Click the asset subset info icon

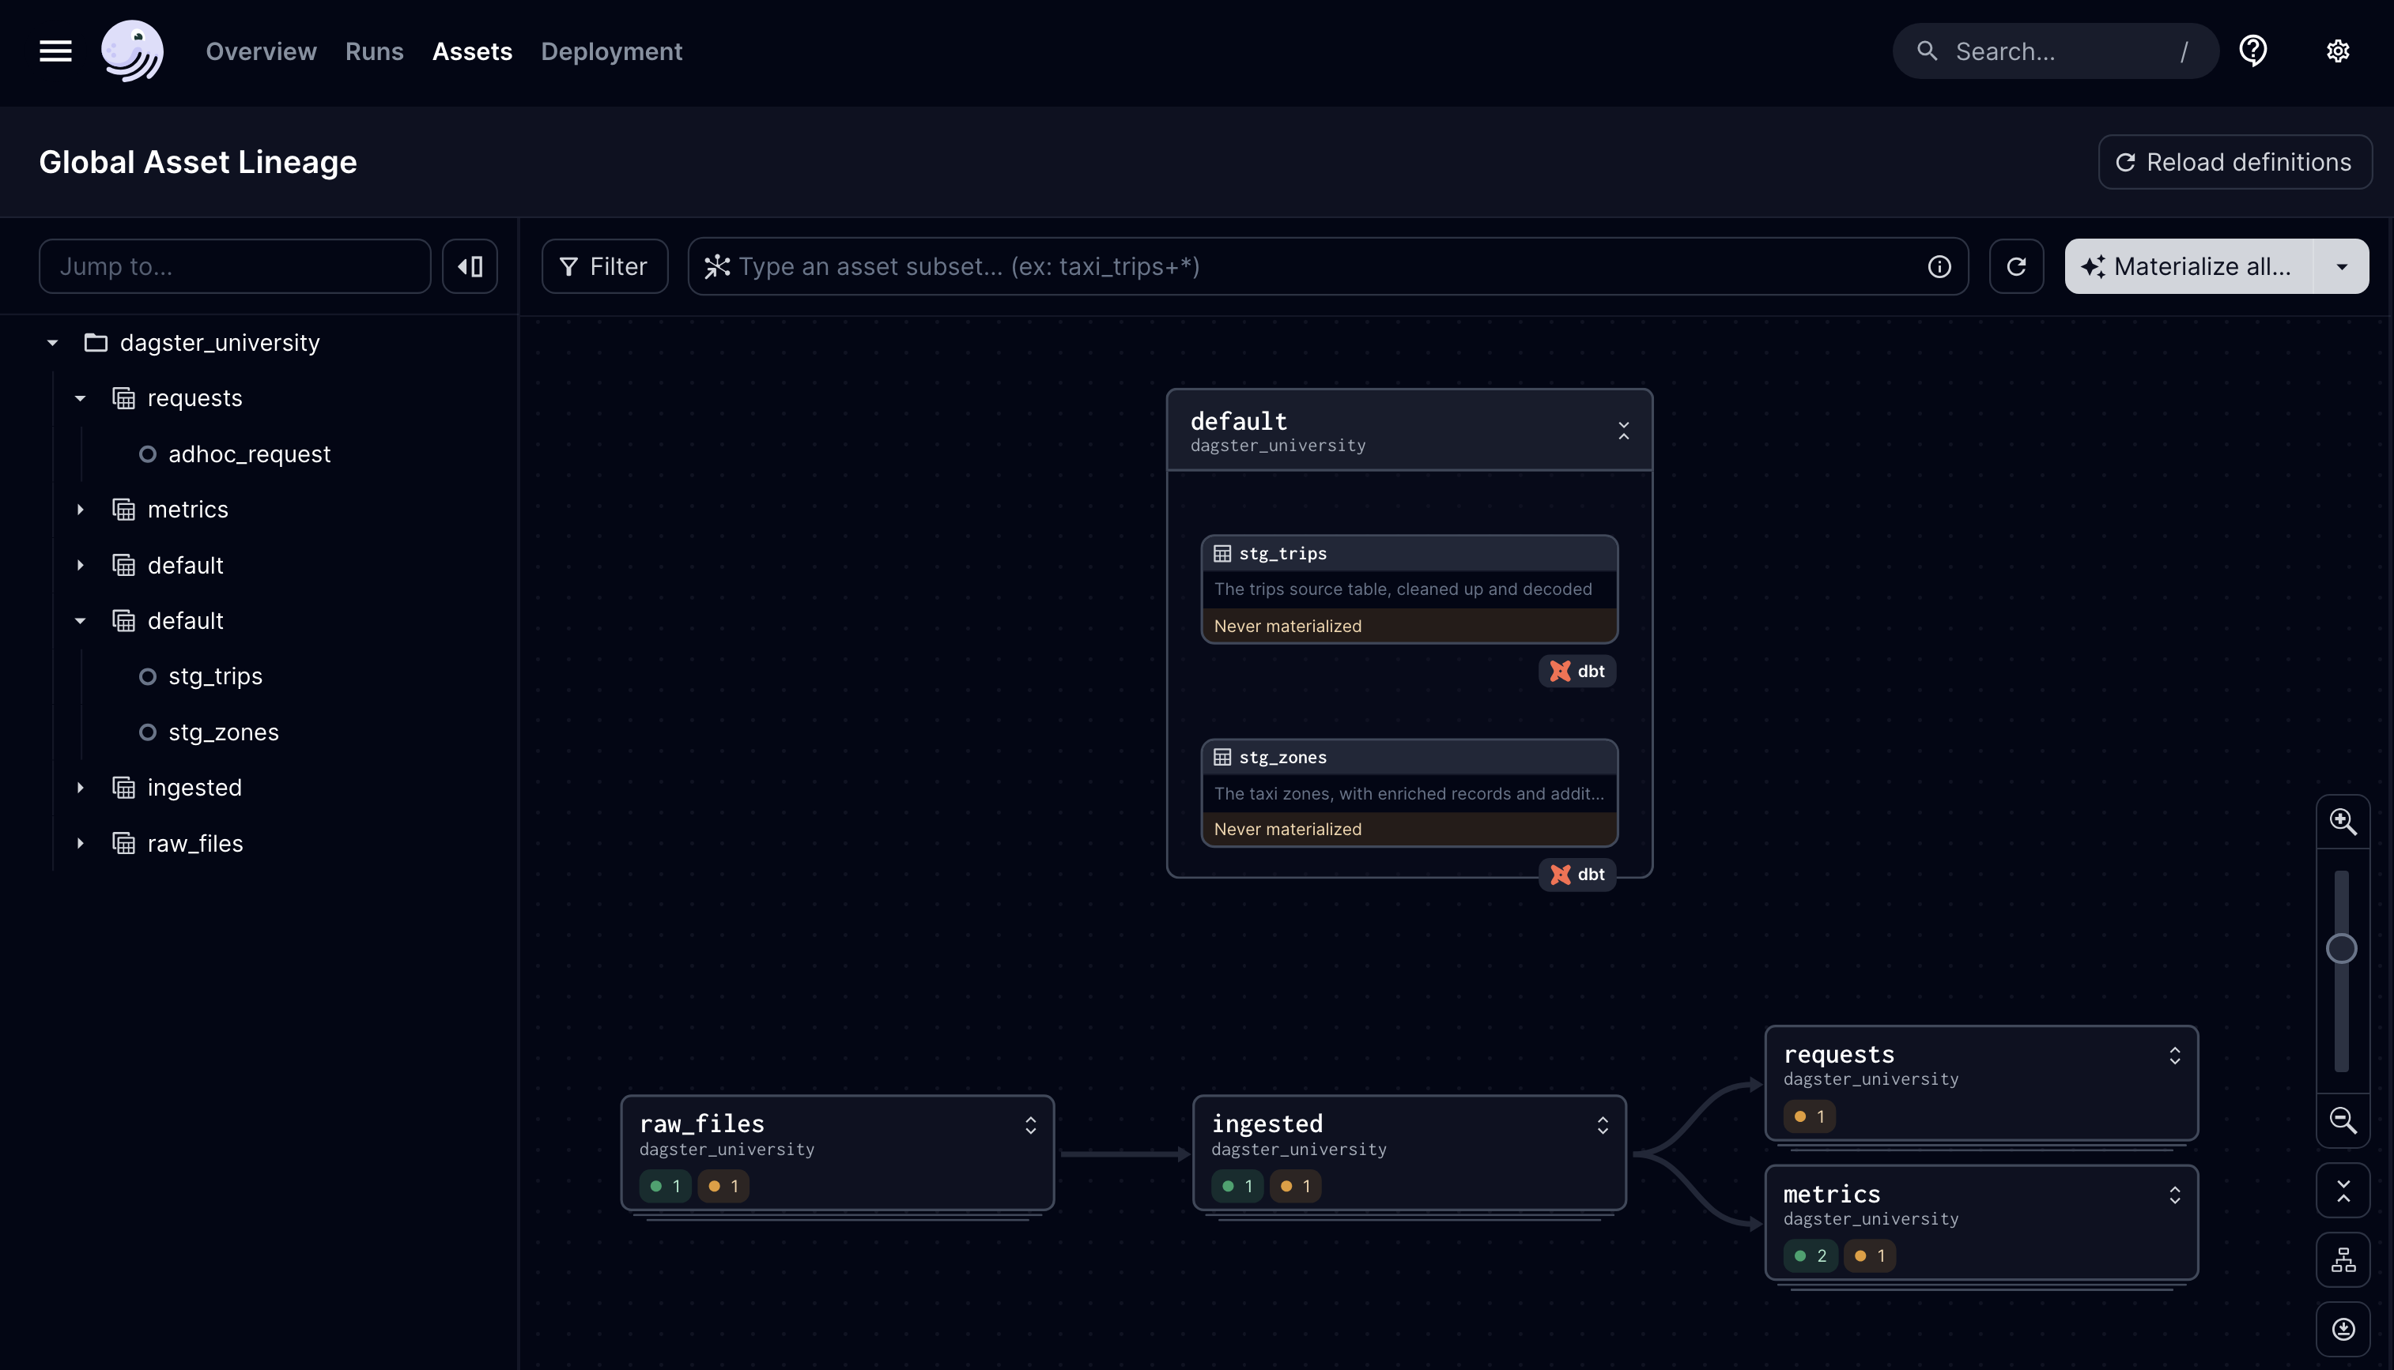point(1939,266)
